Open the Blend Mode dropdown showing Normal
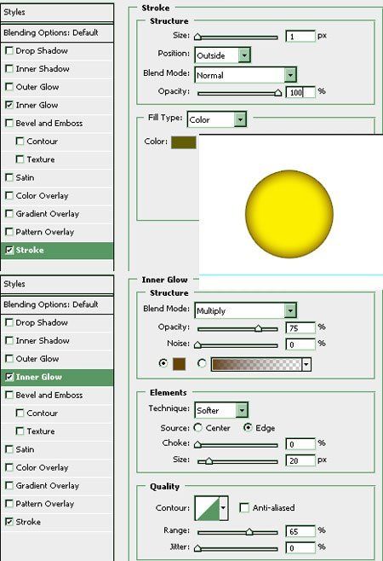The image size is (383, 561). pos(290,75)
